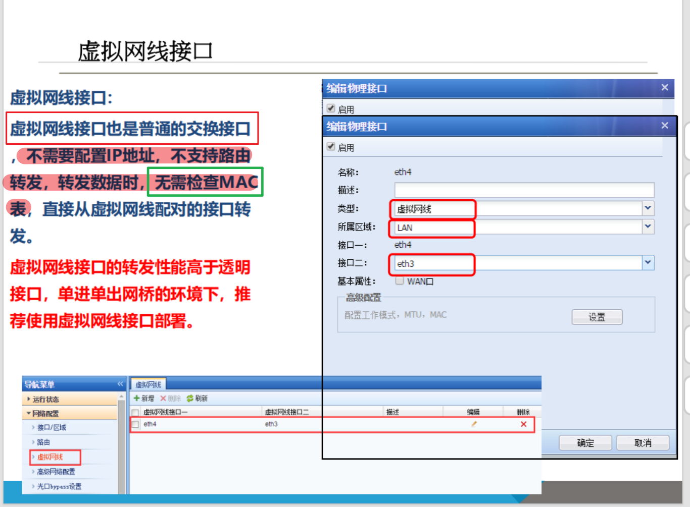Click the 删除 column header

pos(523,412)
